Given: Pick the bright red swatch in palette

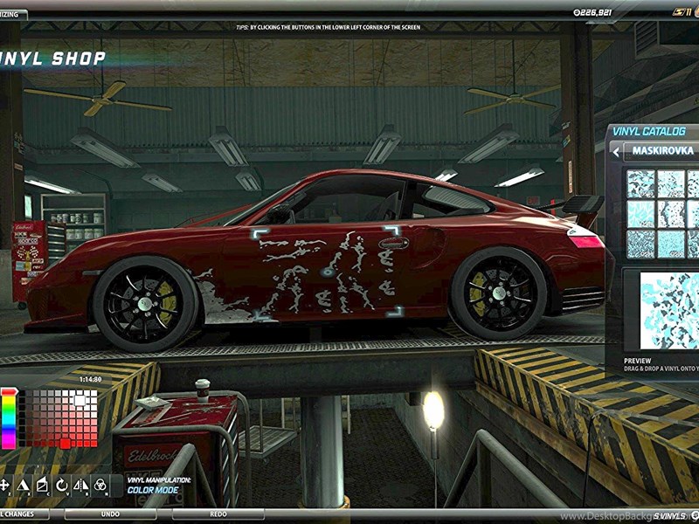Looking at the screenshot, I should click(65, 443).
